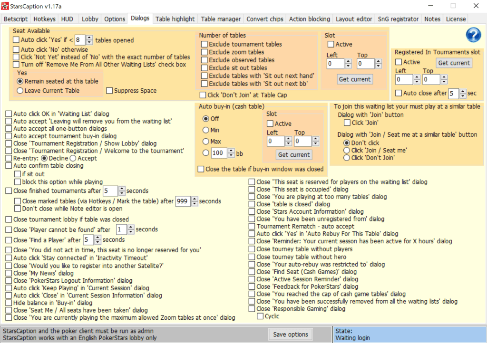The height and width of the screenshot is (343, 487).
Task: Enable Auto confirm table closing
Action: 9,166
